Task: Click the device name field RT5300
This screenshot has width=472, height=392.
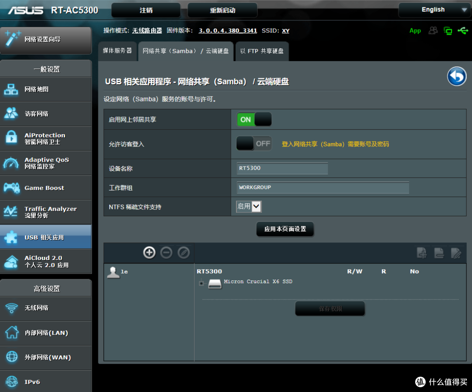Action: click(282, 168)
